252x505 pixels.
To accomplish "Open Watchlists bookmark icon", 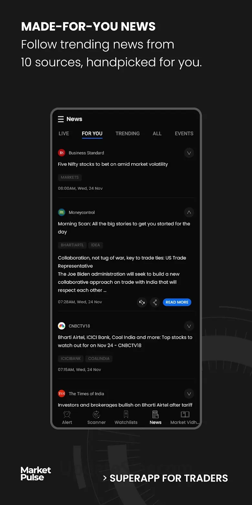I will (126, 414).
